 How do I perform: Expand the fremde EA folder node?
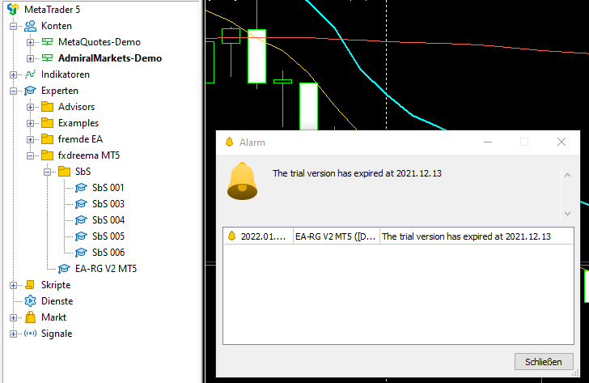point(30,139)
